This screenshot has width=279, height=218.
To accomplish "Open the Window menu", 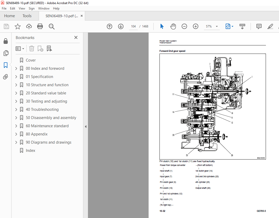I will click(44, 8).
